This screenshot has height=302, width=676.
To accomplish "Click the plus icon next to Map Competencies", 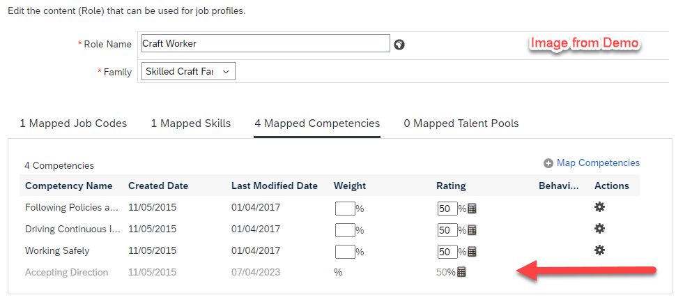I will click(548, 163).
